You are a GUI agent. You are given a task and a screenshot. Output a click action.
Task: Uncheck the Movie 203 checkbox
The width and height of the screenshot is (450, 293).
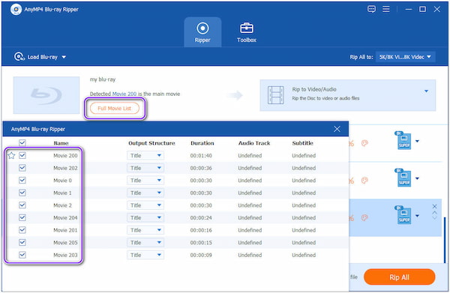click(x=22, y=255)
